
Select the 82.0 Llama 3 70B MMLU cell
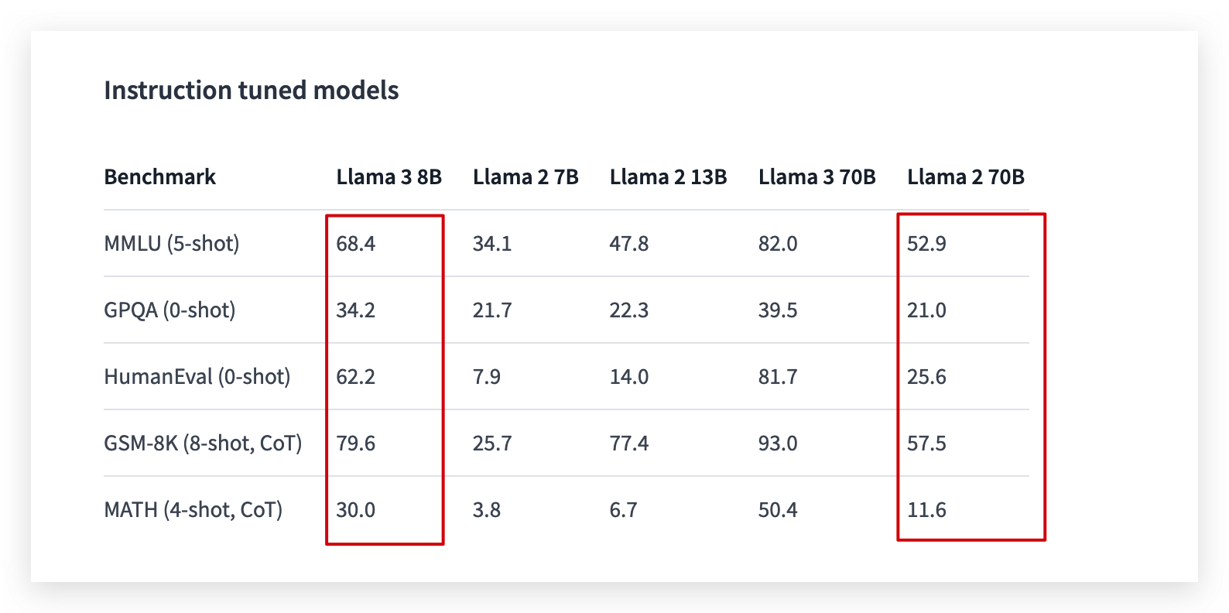778,244
